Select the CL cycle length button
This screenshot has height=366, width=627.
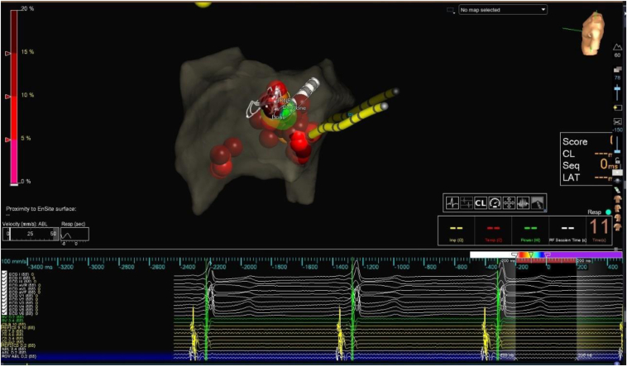point(481,203)
